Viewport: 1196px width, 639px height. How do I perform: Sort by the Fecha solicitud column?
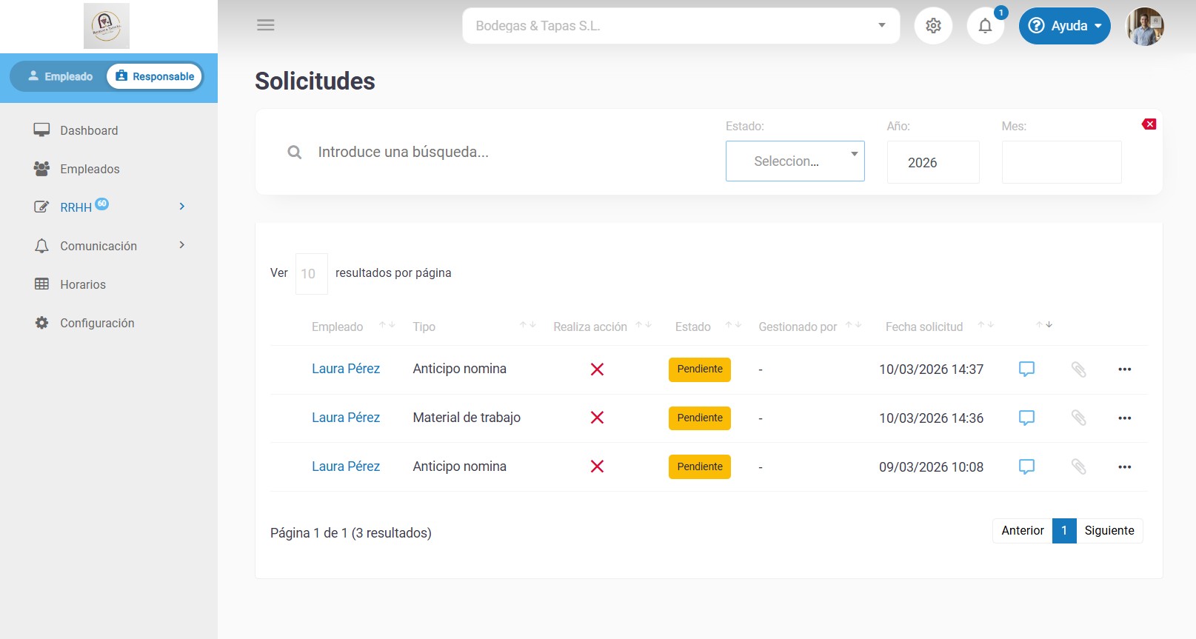[986, 325]
